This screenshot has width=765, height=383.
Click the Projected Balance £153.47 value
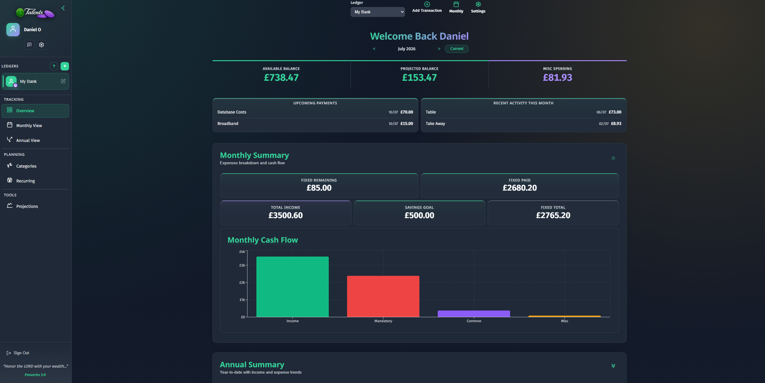tap(419, 78)
